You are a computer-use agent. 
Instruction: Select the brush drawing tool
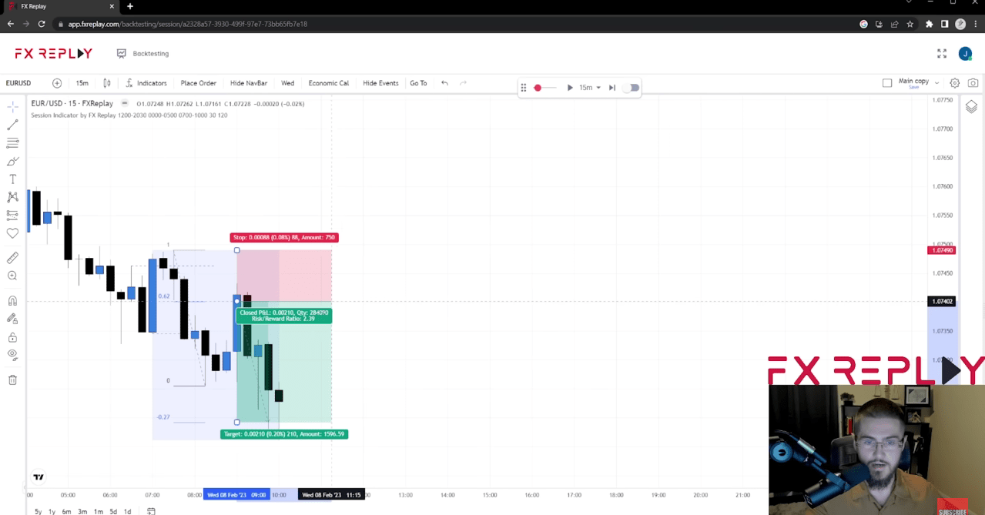click(x=12, y=162)
